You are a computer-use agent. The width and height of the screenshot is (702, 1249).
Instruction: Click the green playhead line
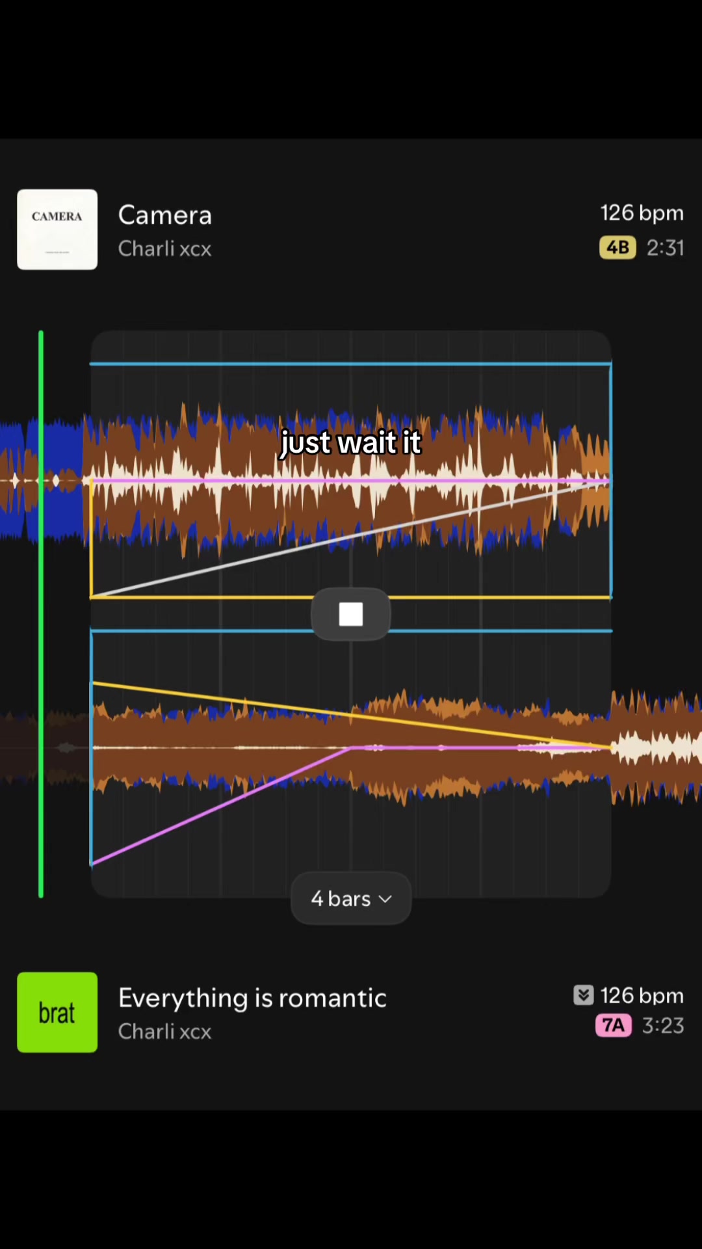pyautogui.click(x=41, y=615)
